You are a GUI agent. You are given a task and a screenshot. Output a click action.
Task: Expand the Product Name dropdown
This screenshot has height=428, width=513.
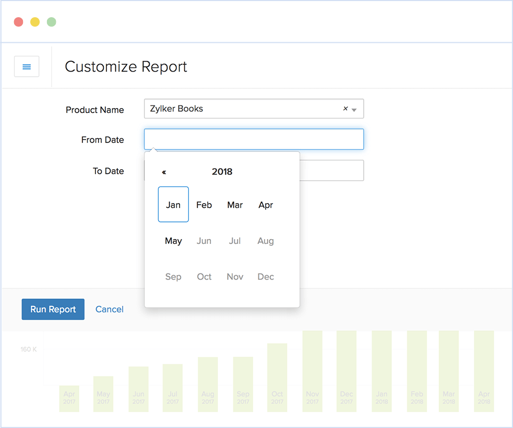pyautogui.click(x=354, y=110)
